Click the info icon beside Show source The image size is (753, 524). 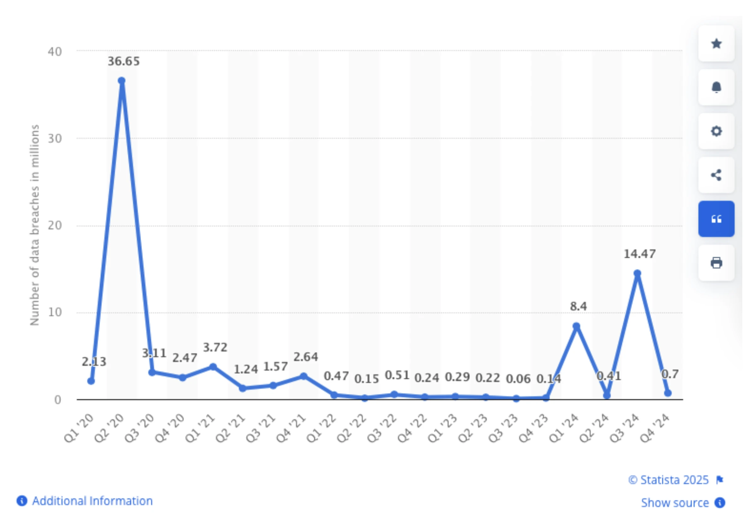click(x=720, y=503)
